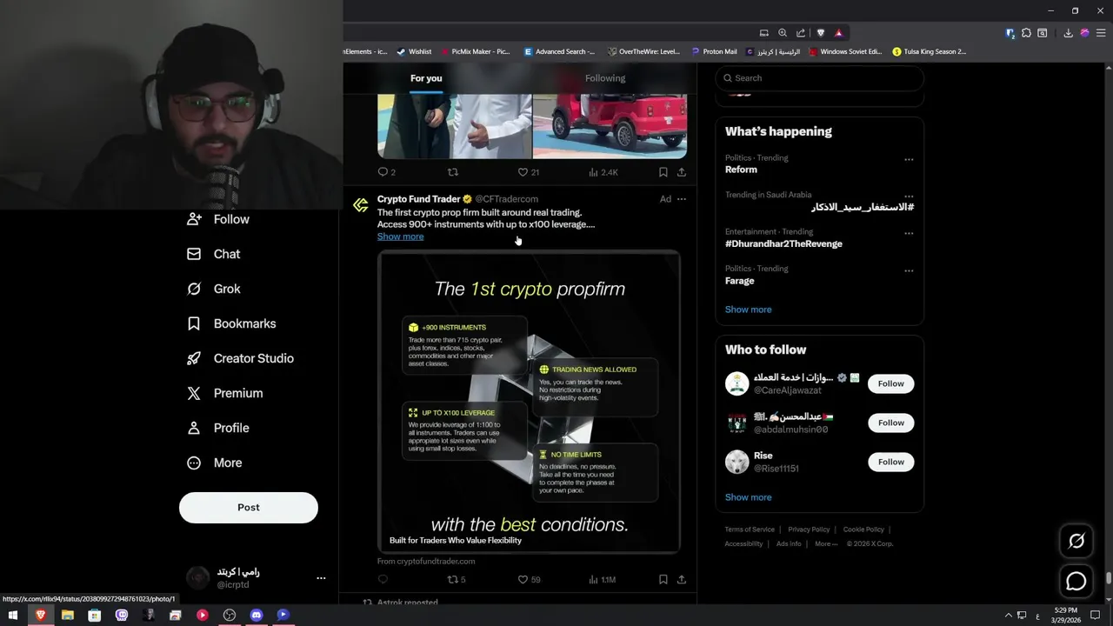Open the Windows Start menu
This screenshot has width=1113, height=626.
13,615
